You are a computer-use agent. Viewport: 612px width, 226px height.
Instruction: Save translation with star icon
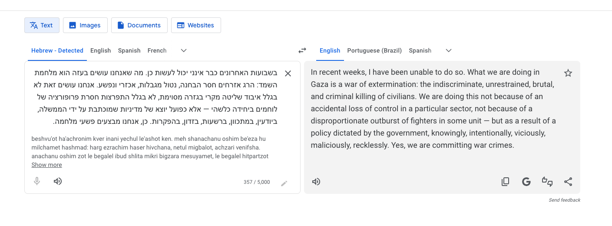click(568, 73)
